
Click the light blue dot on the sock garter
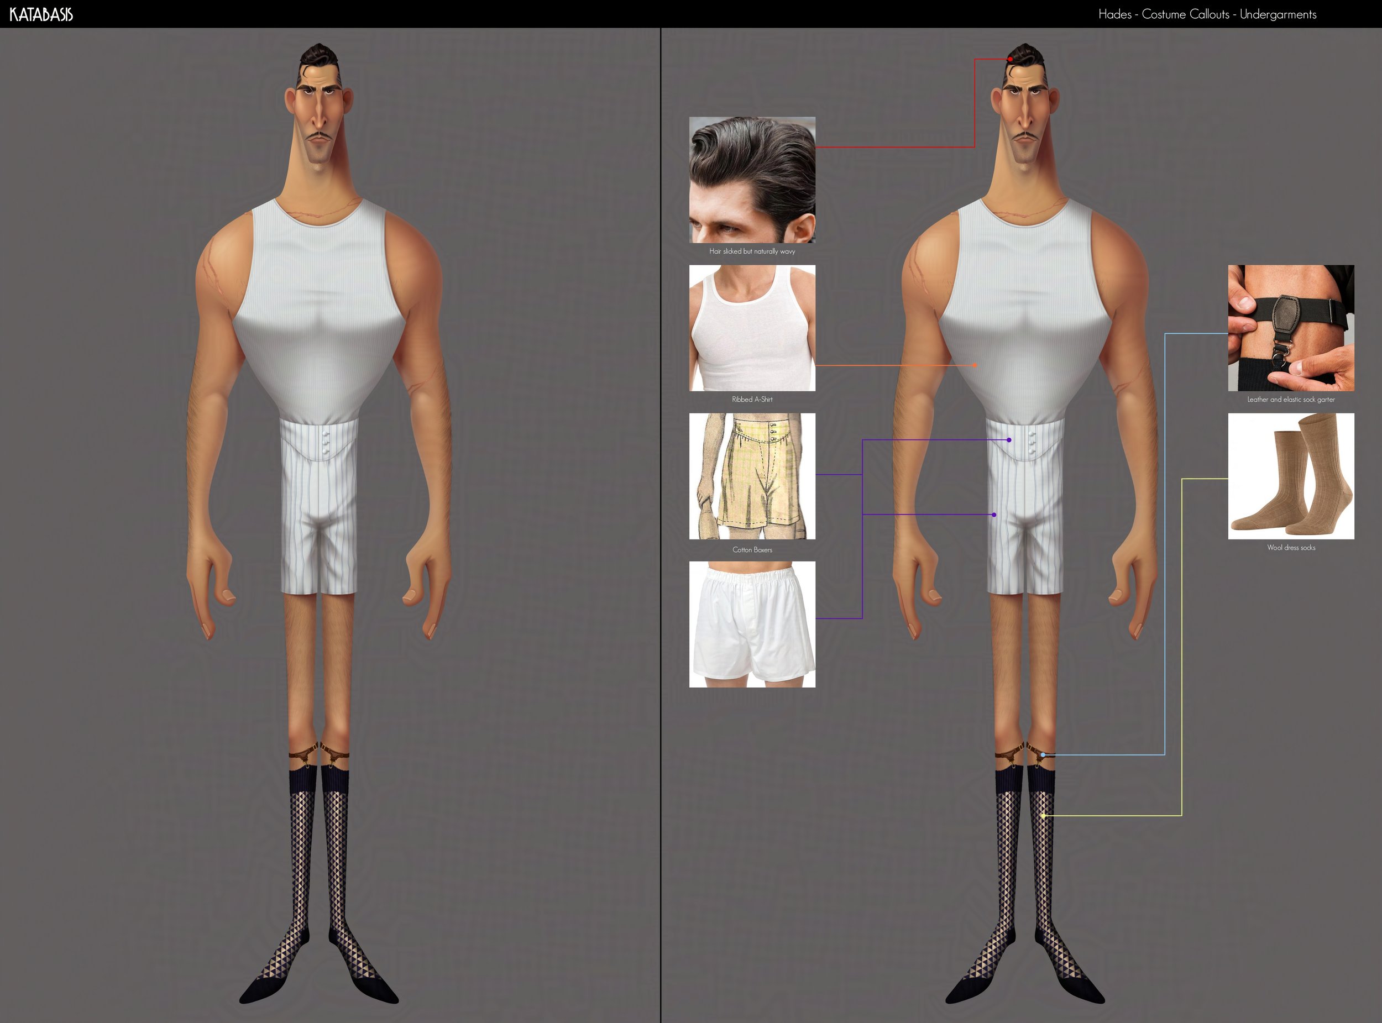click(x=1043, y=755)
